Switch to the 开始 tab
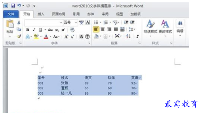The image size is (200, 113). [x=27, y=14]
